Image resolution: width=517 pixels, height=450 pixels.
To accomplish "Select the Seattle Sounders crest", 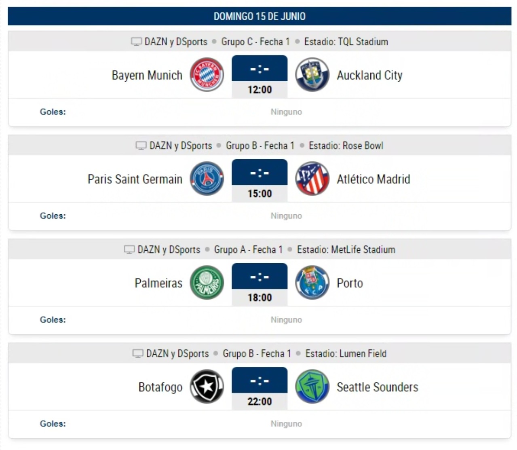I will pyautogui.click(x=312, y=386).
